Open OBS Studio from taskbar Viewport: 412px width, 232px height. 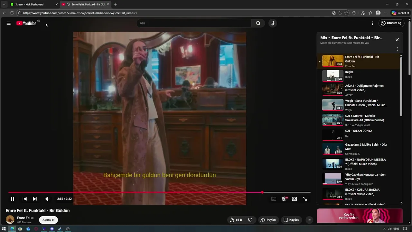pyautogui.click(x=68, y=229)
